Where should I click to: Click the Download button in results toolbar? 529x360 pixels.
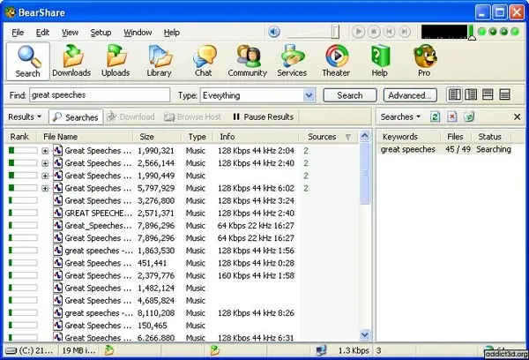130,116
